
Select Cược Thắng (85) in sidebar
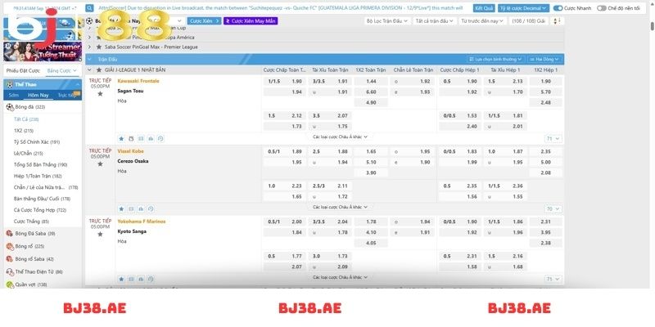[x=31, y=222]
